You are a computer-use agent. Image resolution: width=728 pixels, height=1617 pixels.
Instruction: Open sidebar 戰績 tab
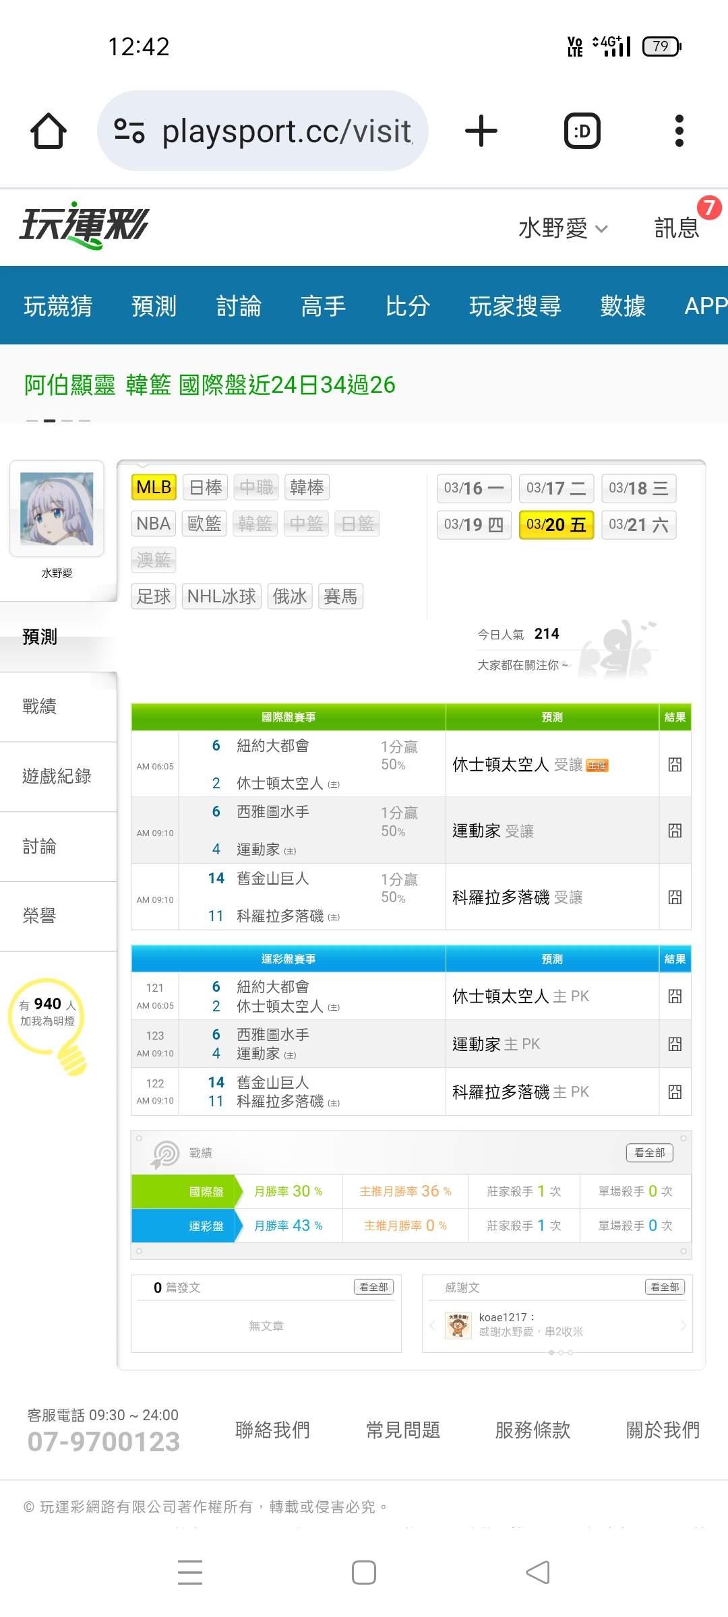pyautogui.click(x=58, y=707)
